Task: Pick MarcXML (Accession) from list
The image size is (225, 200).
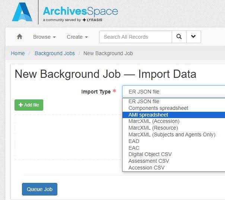Action: tap(154, 121)
